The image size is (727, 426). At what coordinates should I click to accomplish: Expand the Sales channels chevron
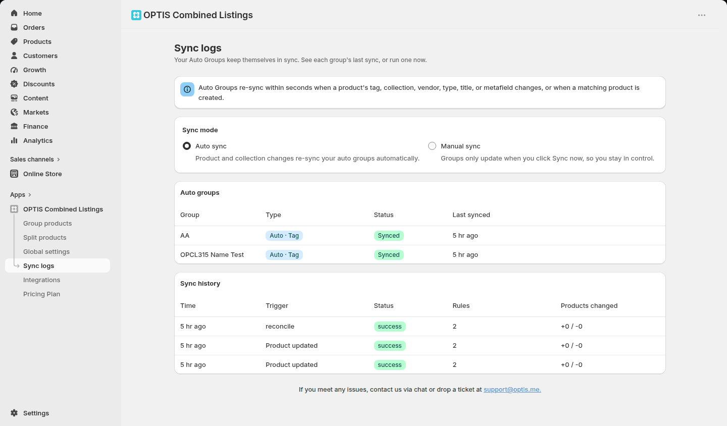[59, 159]
